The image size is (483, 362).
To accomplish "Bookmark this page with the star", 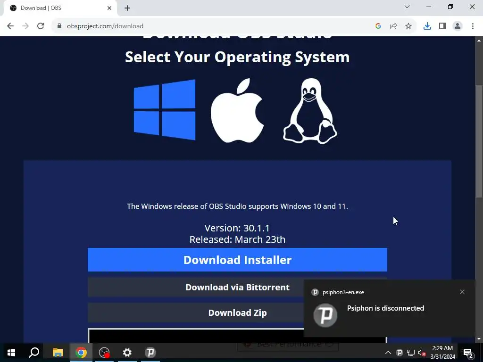I will pos(408,26).
